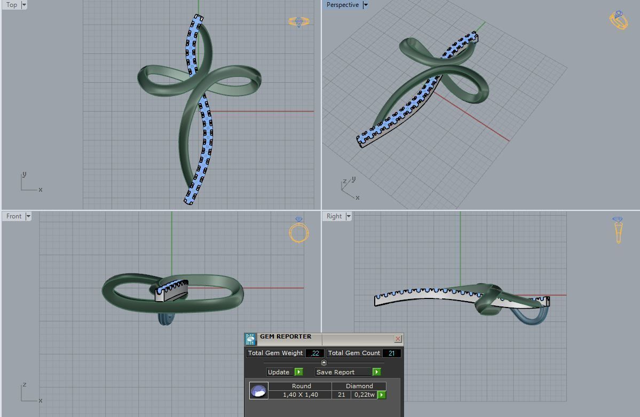Click the ring orientation icon in Right viewport
The image size is (640, 417).
(618, 230)
